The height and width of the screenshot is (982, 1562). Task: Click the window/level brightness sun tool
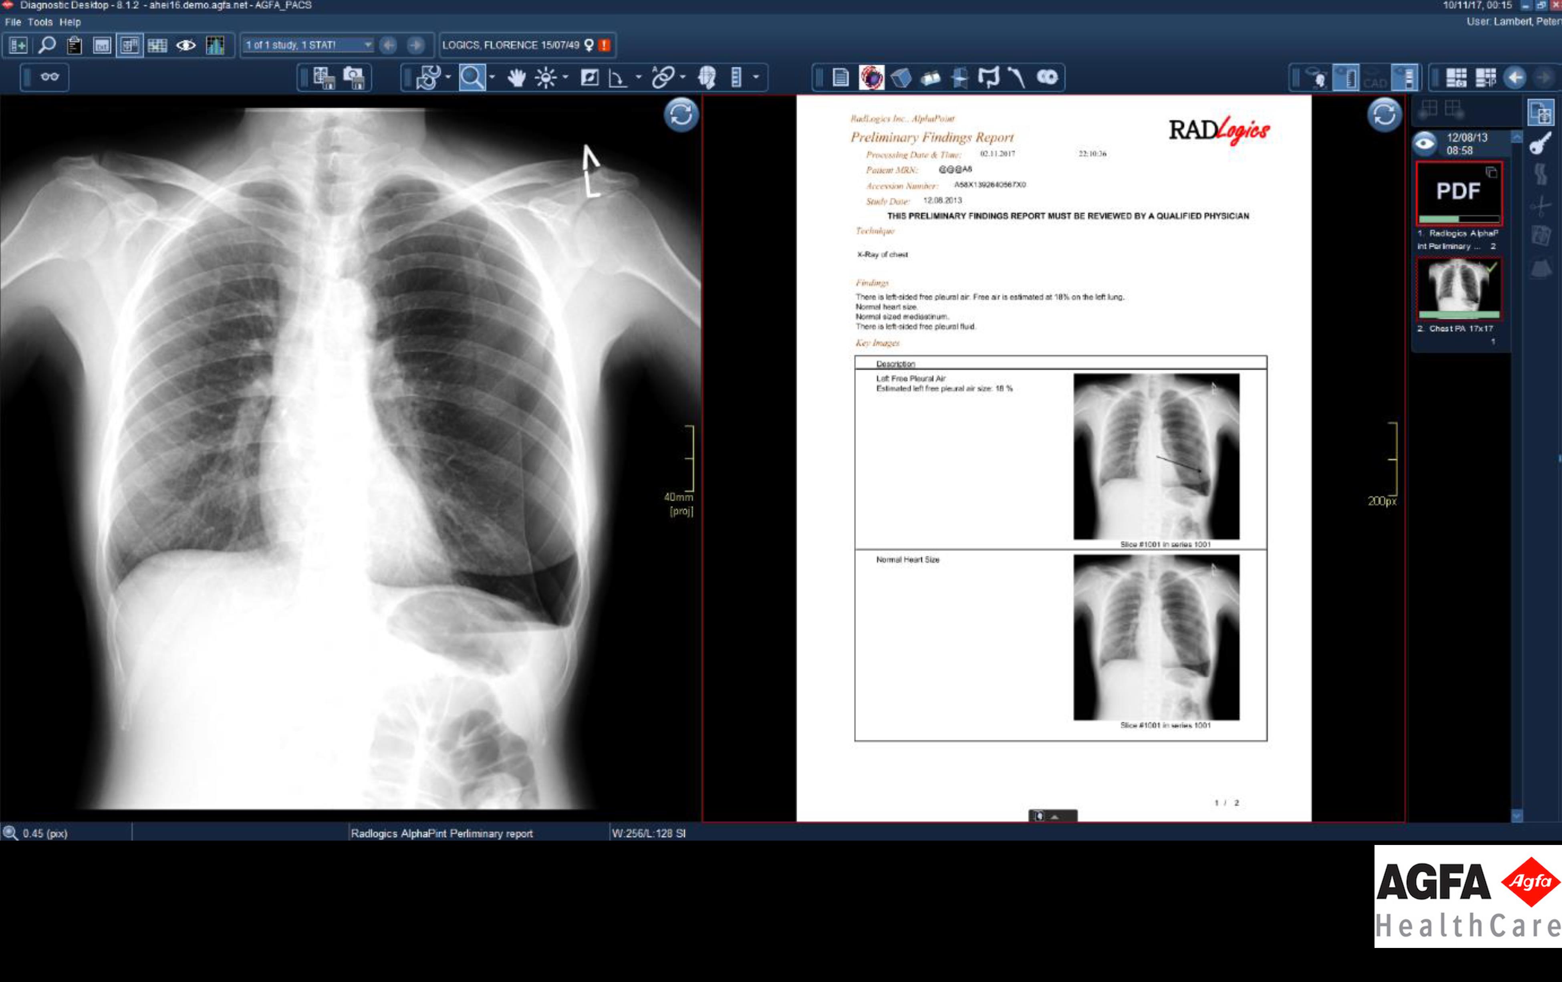(546, 78)
